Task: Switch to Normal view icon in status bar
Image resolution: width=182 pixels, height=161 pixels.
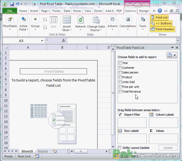Action: [x=116, y=156]
